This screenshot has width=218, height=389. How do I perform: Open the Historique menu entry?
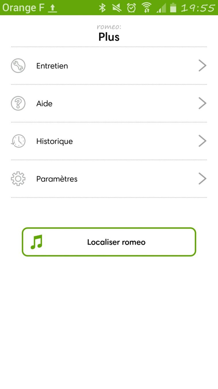click(x=54, y=141)
